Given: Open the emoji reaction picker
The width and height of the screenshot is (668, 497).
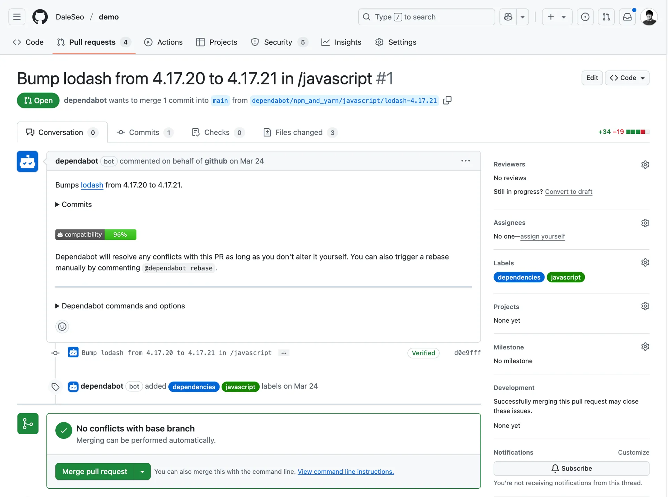Looking at the screenshot, I should (x=62, y=326).
